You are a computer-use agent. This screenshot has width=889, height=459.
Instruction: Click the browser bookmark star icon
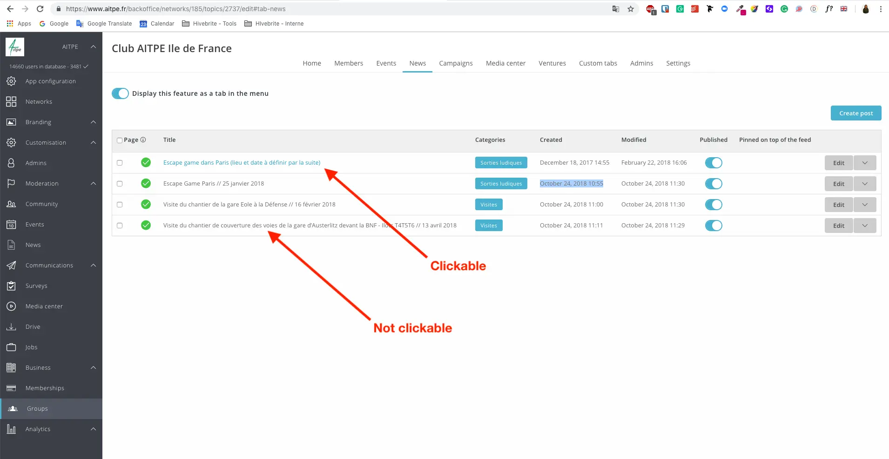630,9
